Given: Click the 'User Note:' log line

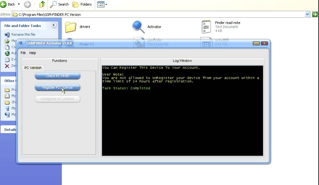Looking at the screenshot, I should pos(113,74).
